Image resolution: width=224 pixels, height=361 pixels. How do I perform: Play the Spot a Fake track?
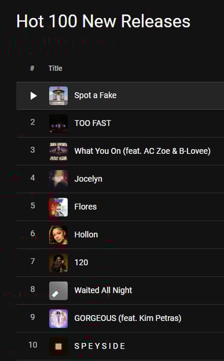point(33,96)
